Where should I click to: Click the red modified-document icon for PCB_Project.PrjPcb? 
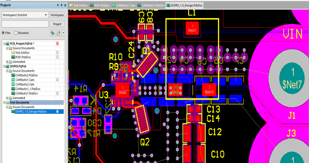pyautogui.click(x=58, y=43)
